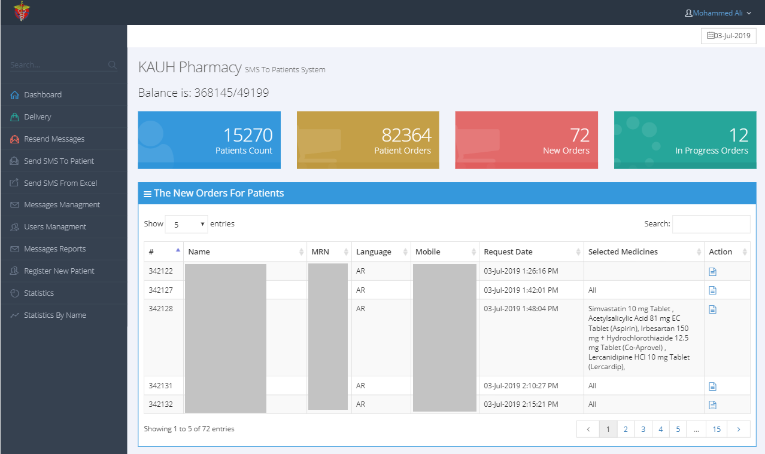
Task: Select Send SMS From Excel
Action: click(63, 183)
